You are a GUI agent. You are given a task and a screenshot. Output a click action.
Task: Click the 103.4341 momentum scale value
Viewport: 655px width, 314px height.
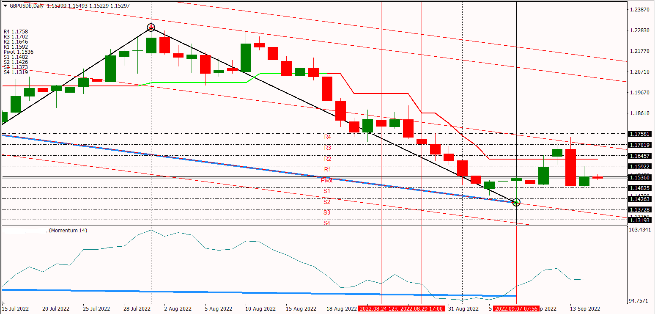[x=641, y=229]
